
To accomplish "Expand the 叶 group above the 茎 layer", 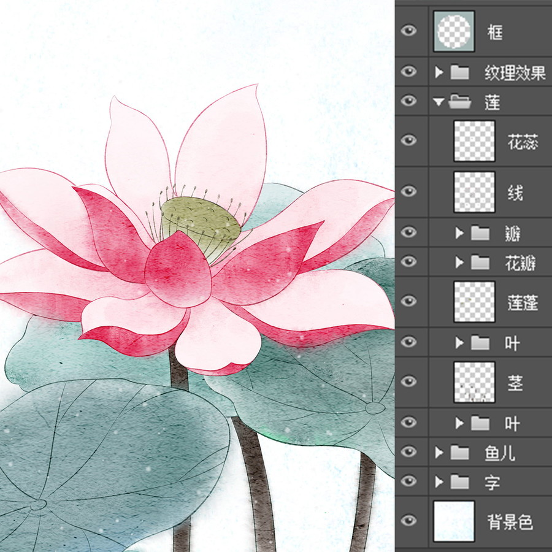I will (x=459, y=342).
